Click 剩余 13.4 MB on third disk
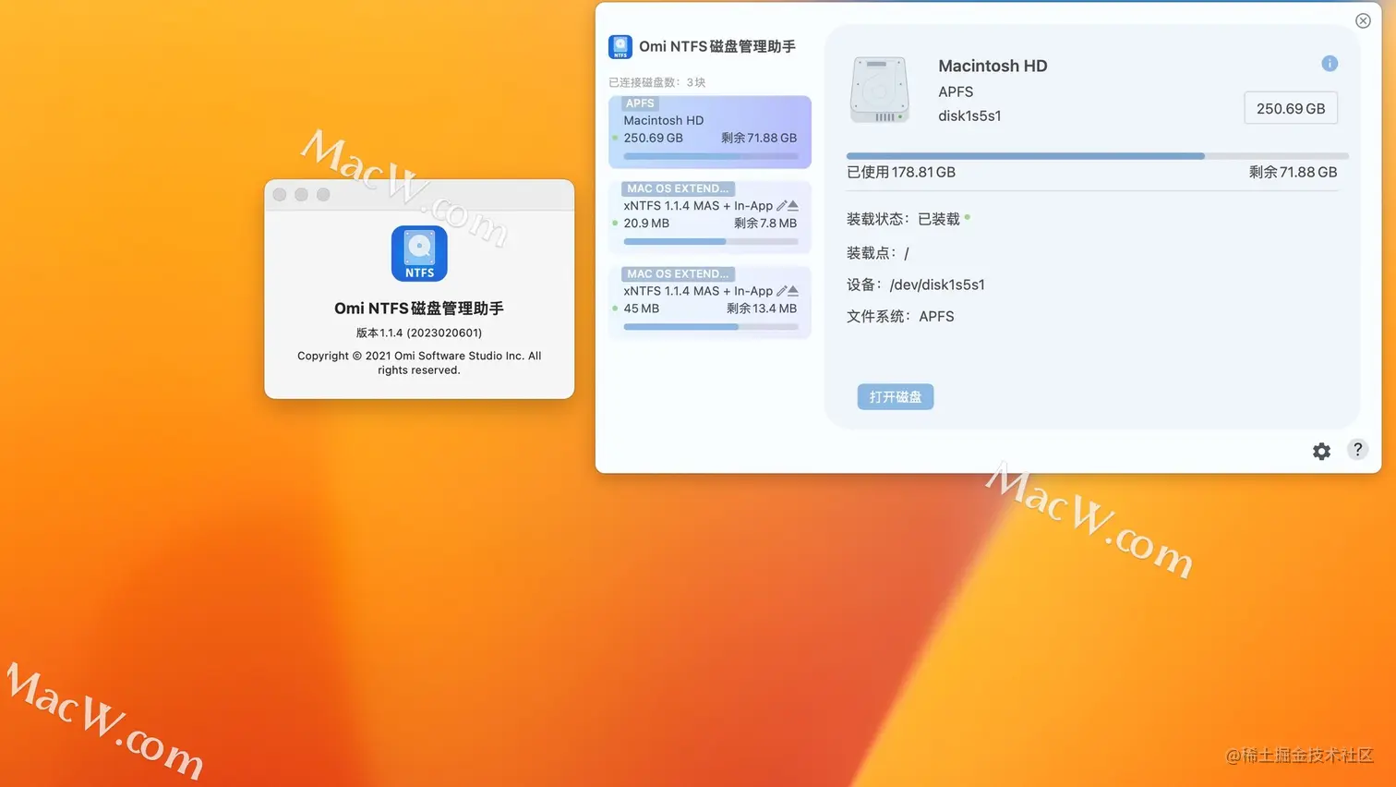Image resolution: width=1396 pixels, height=787 pixels. point(762,309)
